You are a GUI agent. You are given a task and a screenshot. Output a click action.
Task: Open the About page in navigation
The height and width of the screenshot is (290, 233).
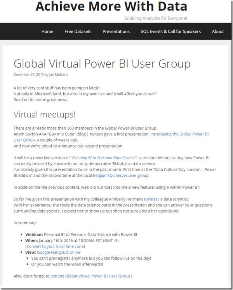pyautogui.click(x=218, y=32)
